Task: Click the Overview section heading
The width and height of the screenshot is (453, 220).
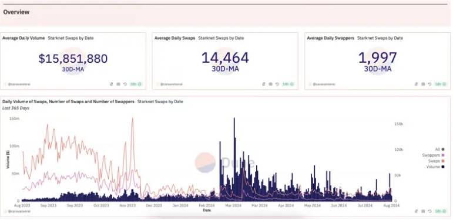Action: pyautogui.click(x=16, y=12)
